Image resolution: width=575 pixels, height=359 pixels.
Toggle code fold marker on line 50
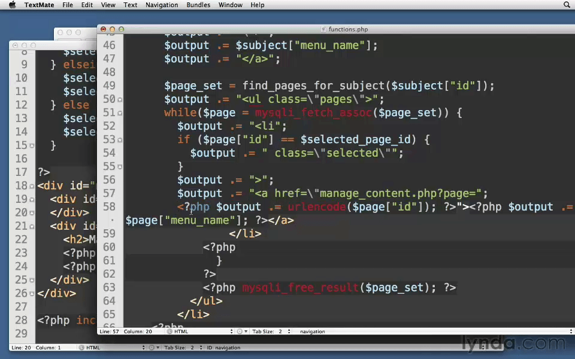[120, 100]
